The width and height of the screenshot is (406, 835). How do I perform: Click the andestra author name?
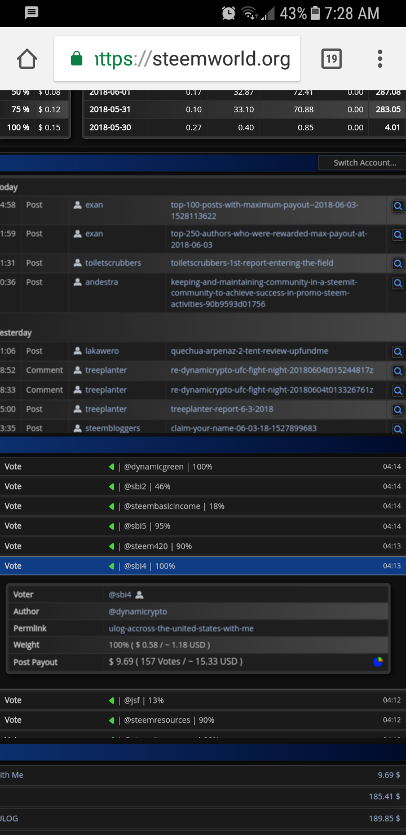(x=101, y=282)
